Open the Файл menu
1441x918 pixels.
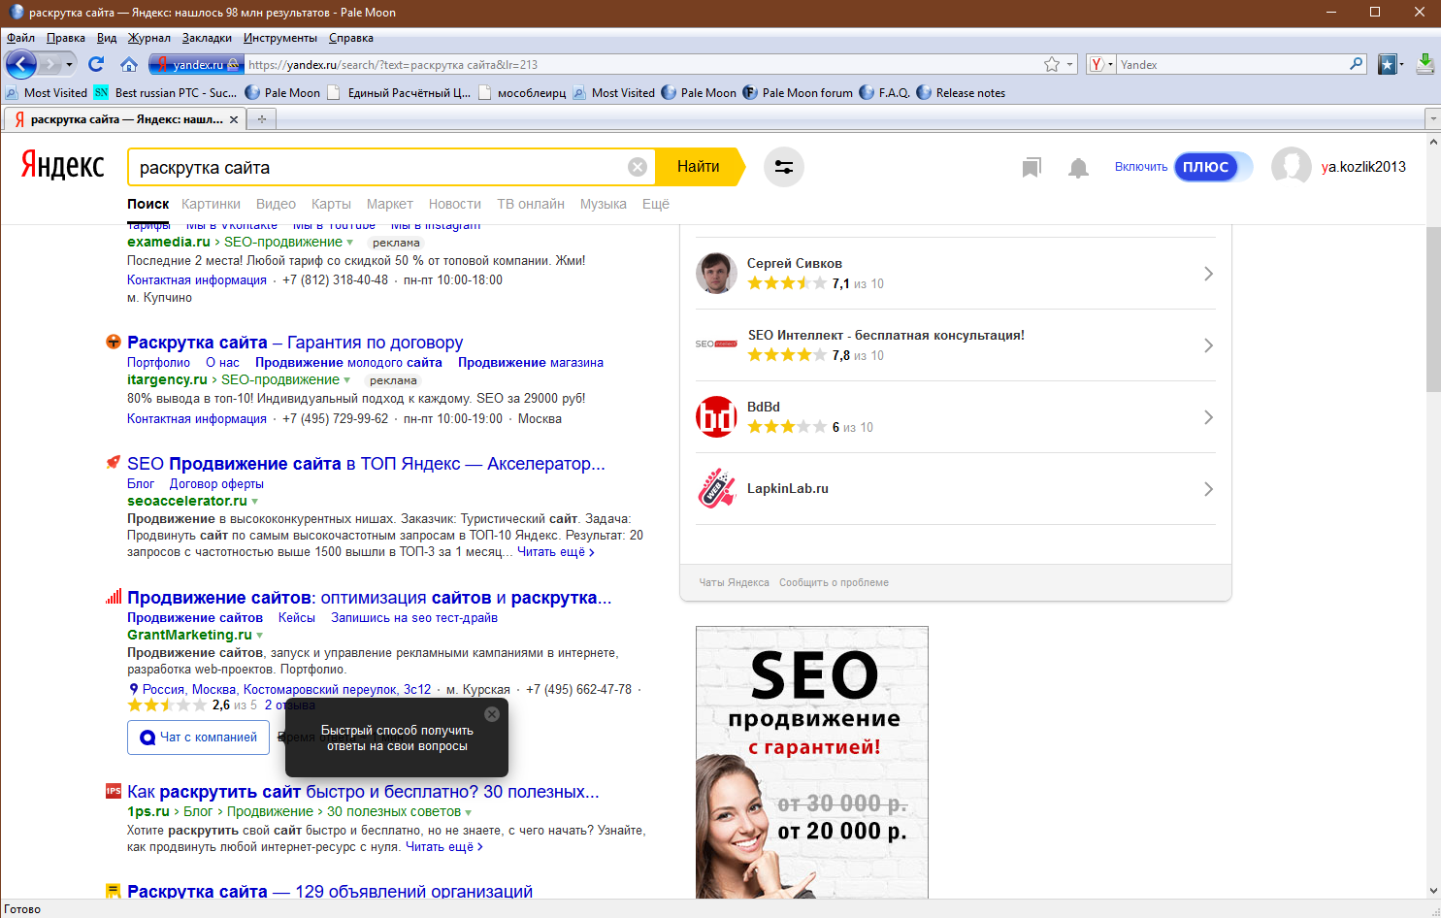(x=20, y=38)
